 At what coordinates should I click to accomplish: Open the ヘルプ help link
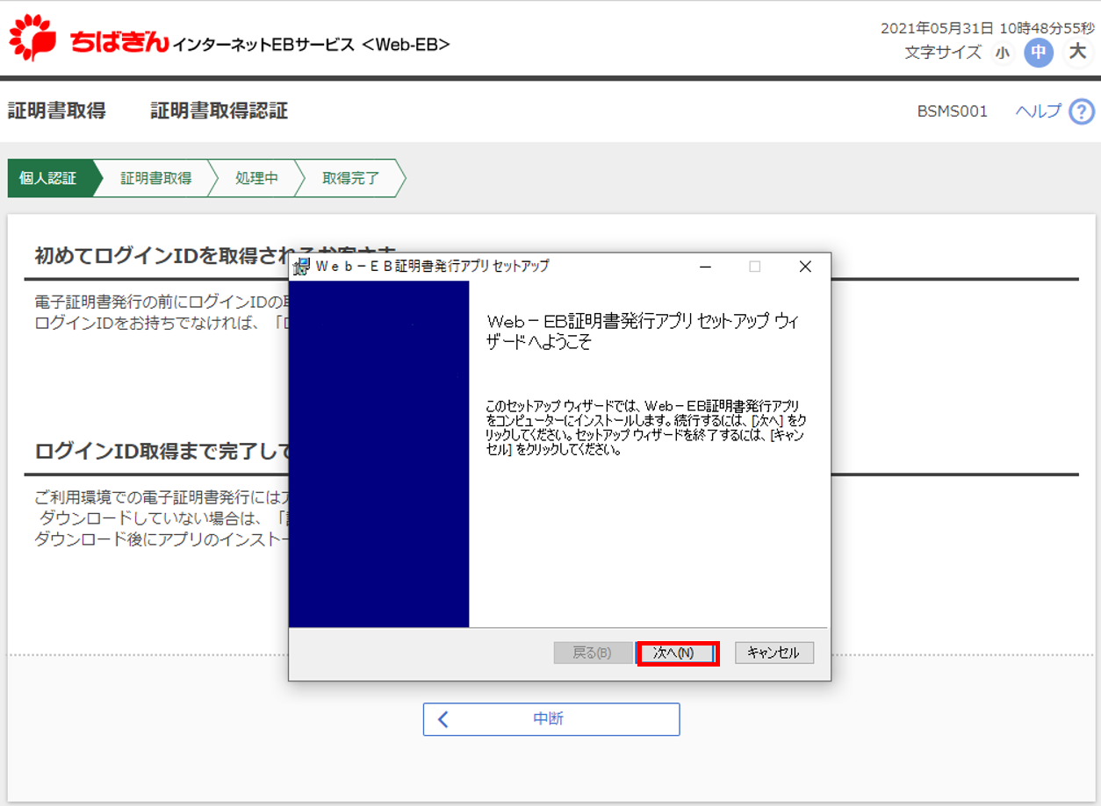(x=1039, y=111)
